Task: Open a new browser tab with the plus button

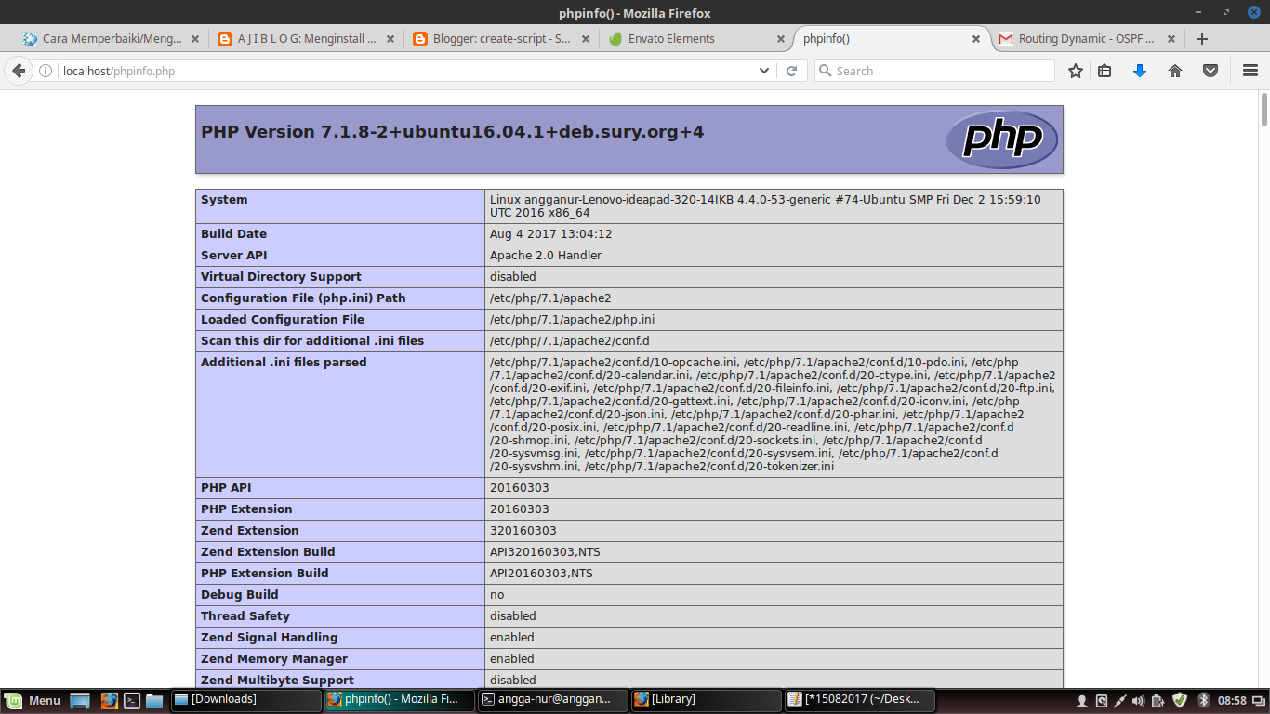Action: point(1204,39)
